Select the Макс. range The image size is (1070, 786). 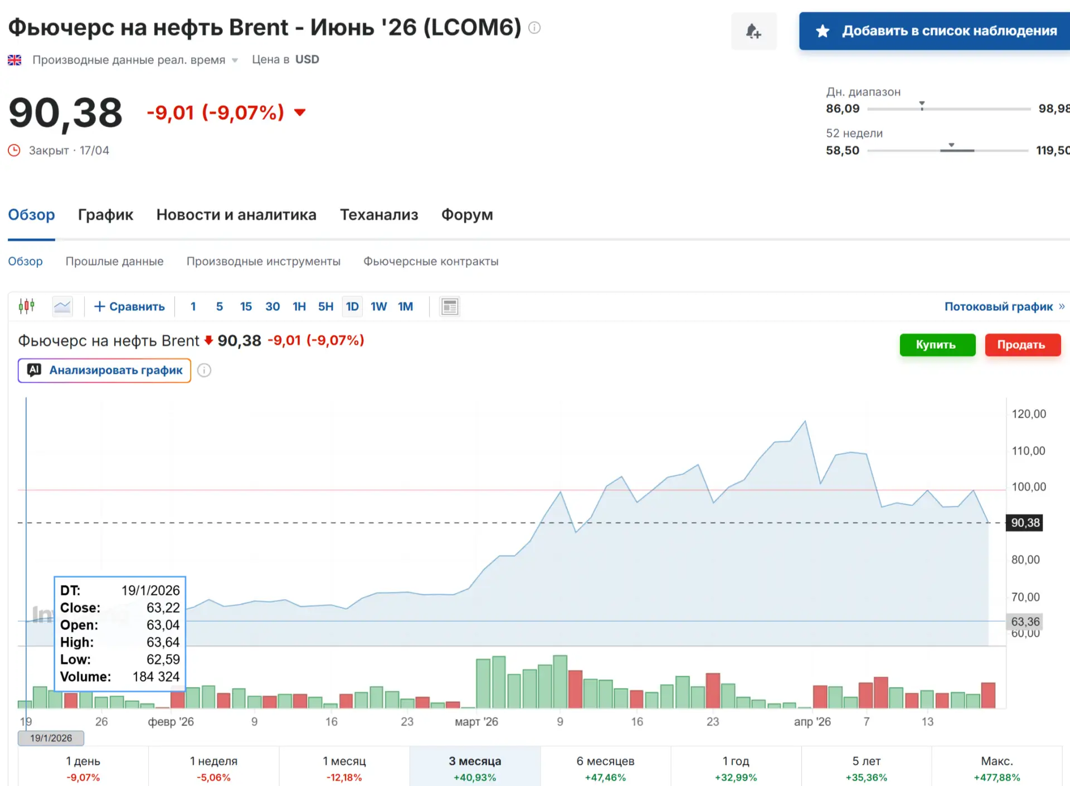tap(997, 768)
